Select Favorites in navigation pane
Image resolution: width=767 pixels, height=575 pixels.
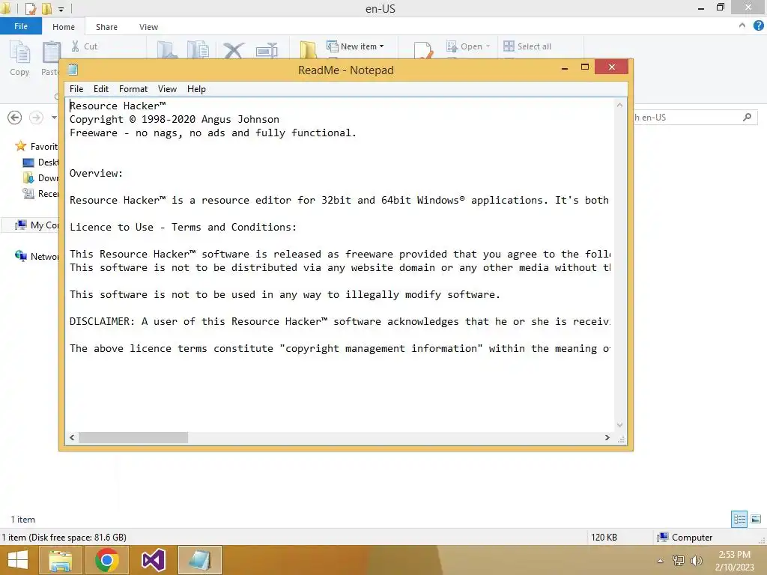click(x=36, y=146)
